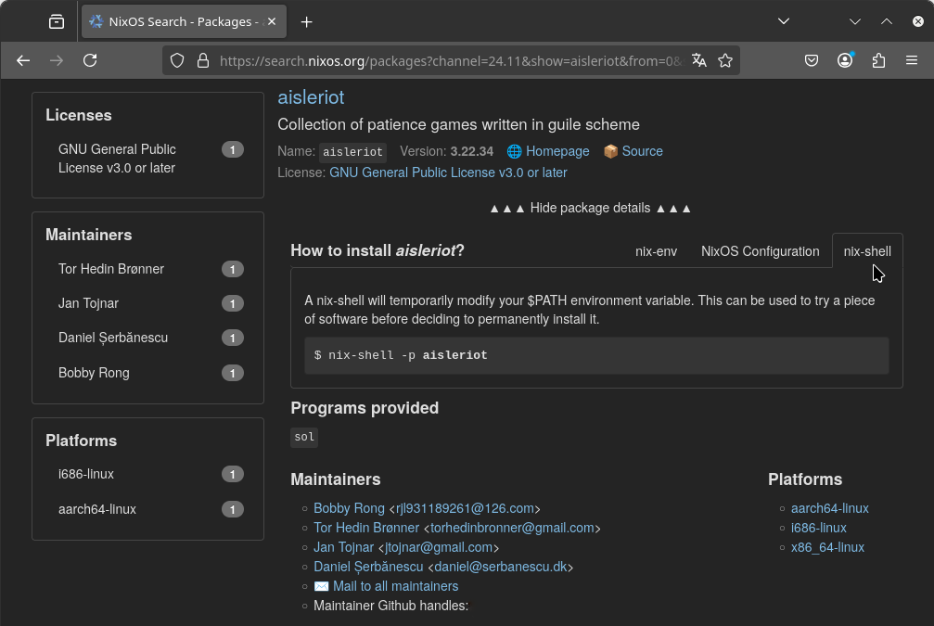Click the Firefox View icon in tab bar
Screen dimensions: 934x626
point(57,21)
